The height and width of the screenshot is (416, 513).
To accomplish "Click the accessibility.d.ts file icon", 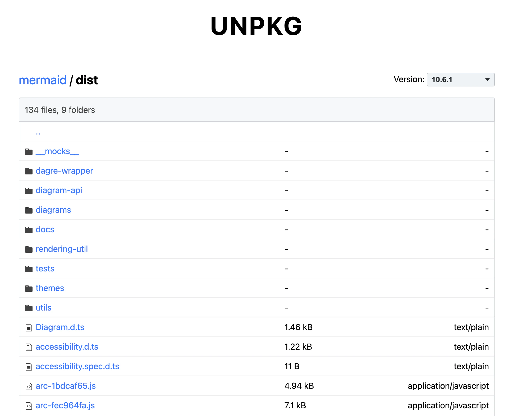I will (x=29, y=347).
